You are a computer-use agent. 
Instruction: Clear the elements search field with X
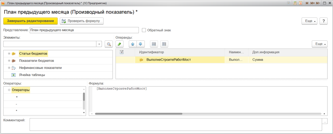(99, 44)
